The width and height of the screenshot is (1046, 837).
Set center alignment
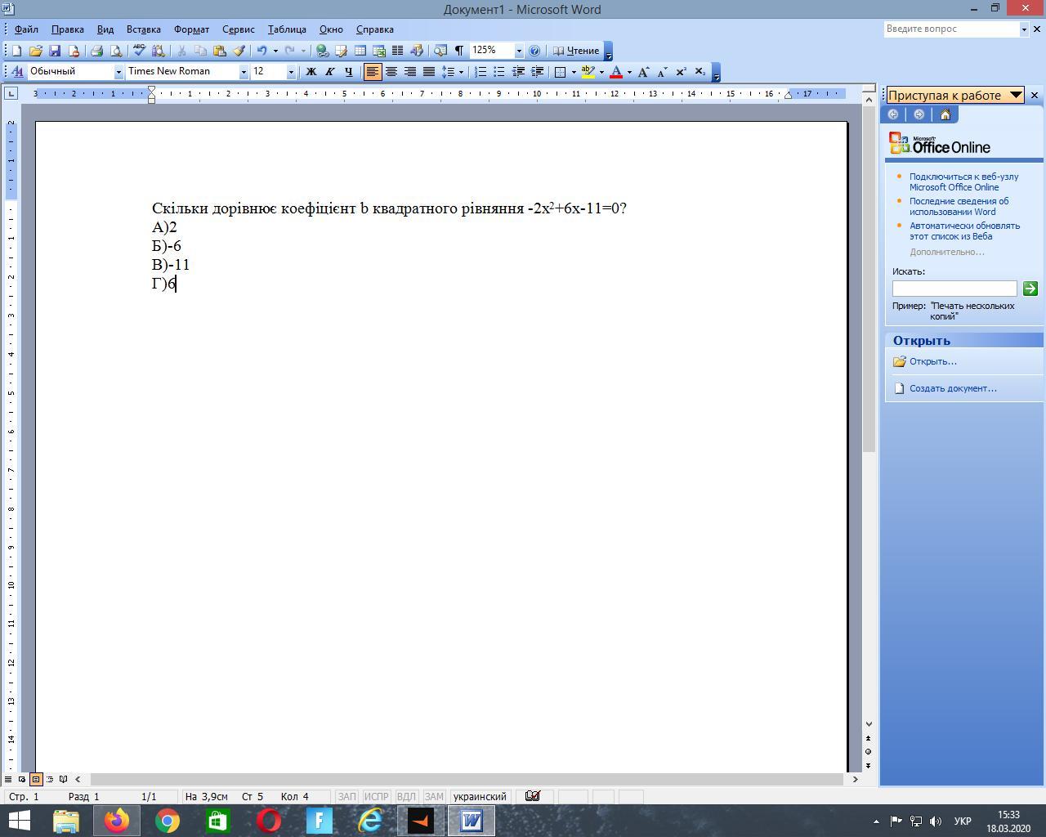pyautogui.click(x=391, y=72)
